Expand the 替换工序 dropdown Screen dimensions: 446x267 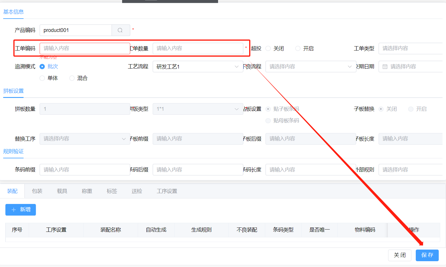85,139
